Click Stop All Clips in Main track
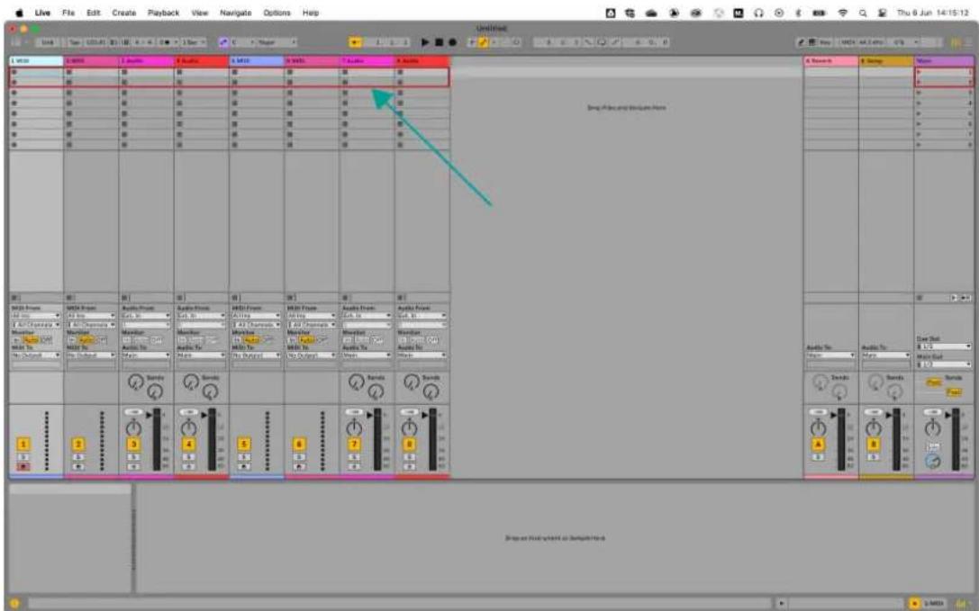The image size is (979, 611). click(919, 299)
